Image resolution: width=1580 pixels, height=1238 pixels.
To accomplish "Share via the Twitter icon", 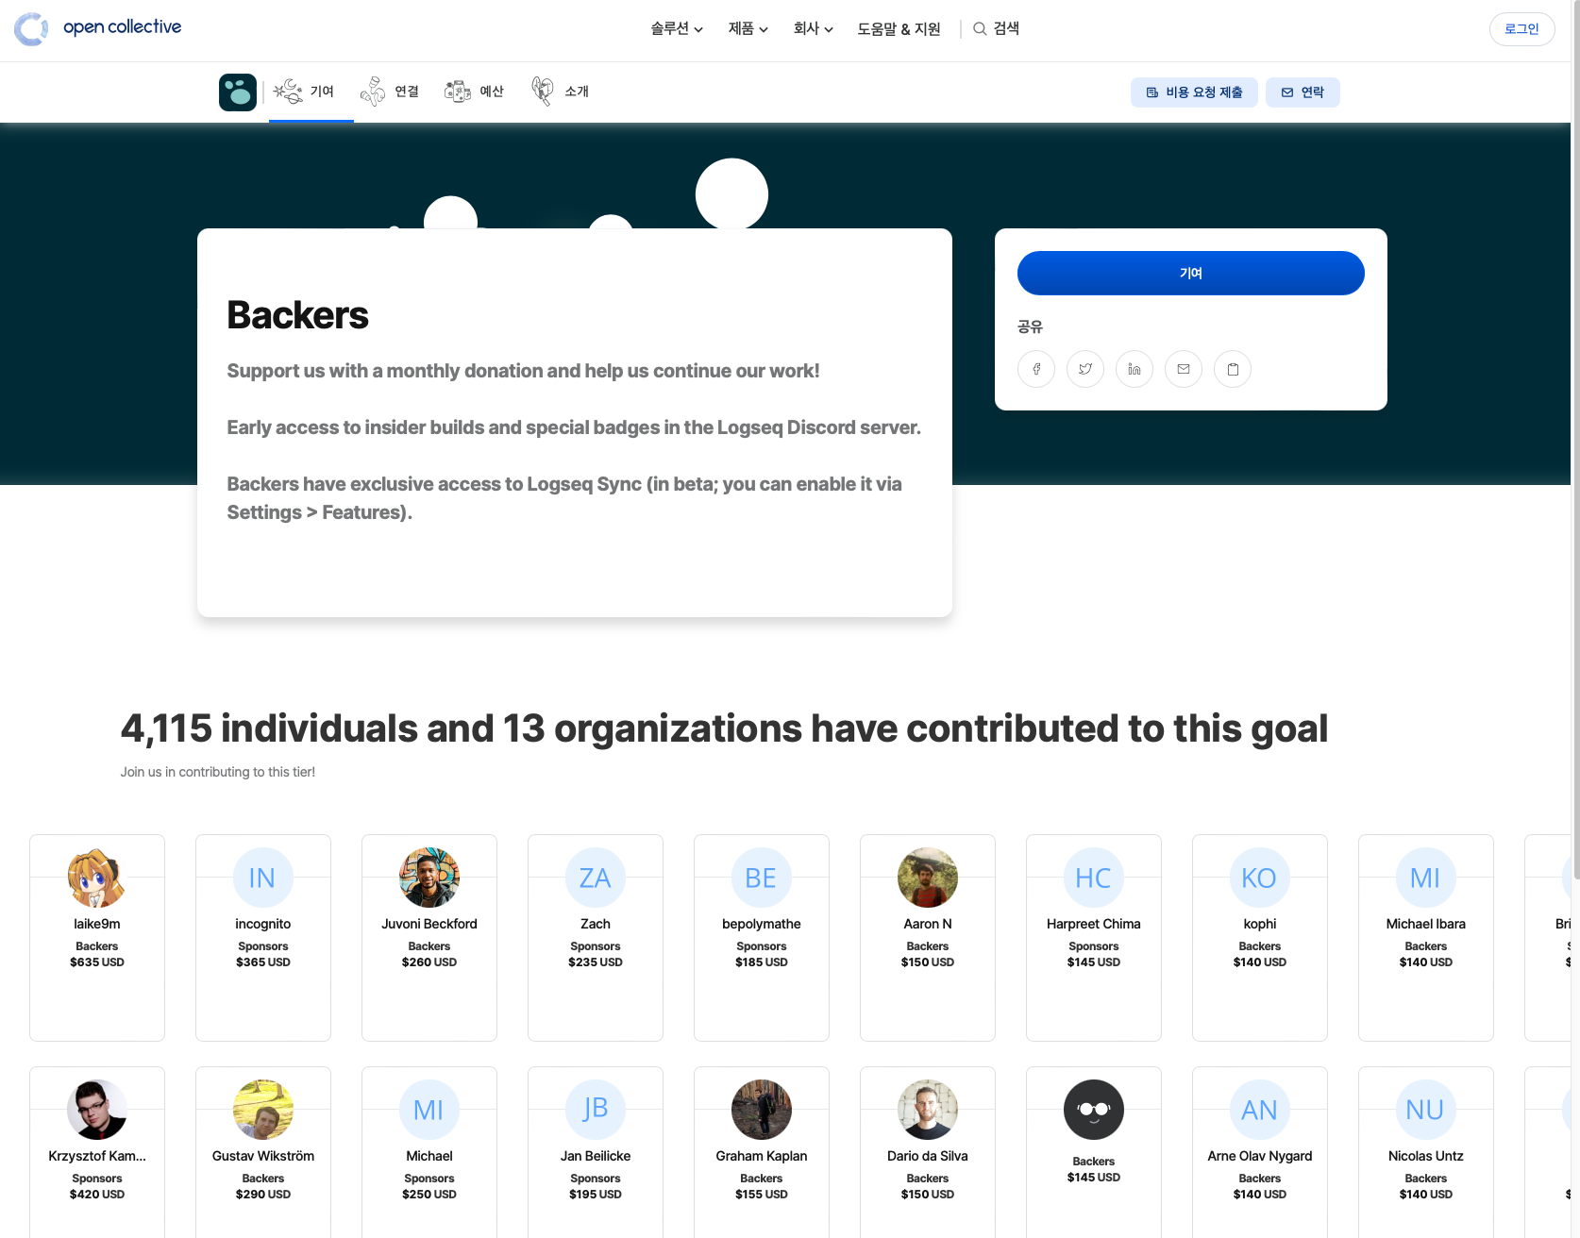I will (1085, 369).
